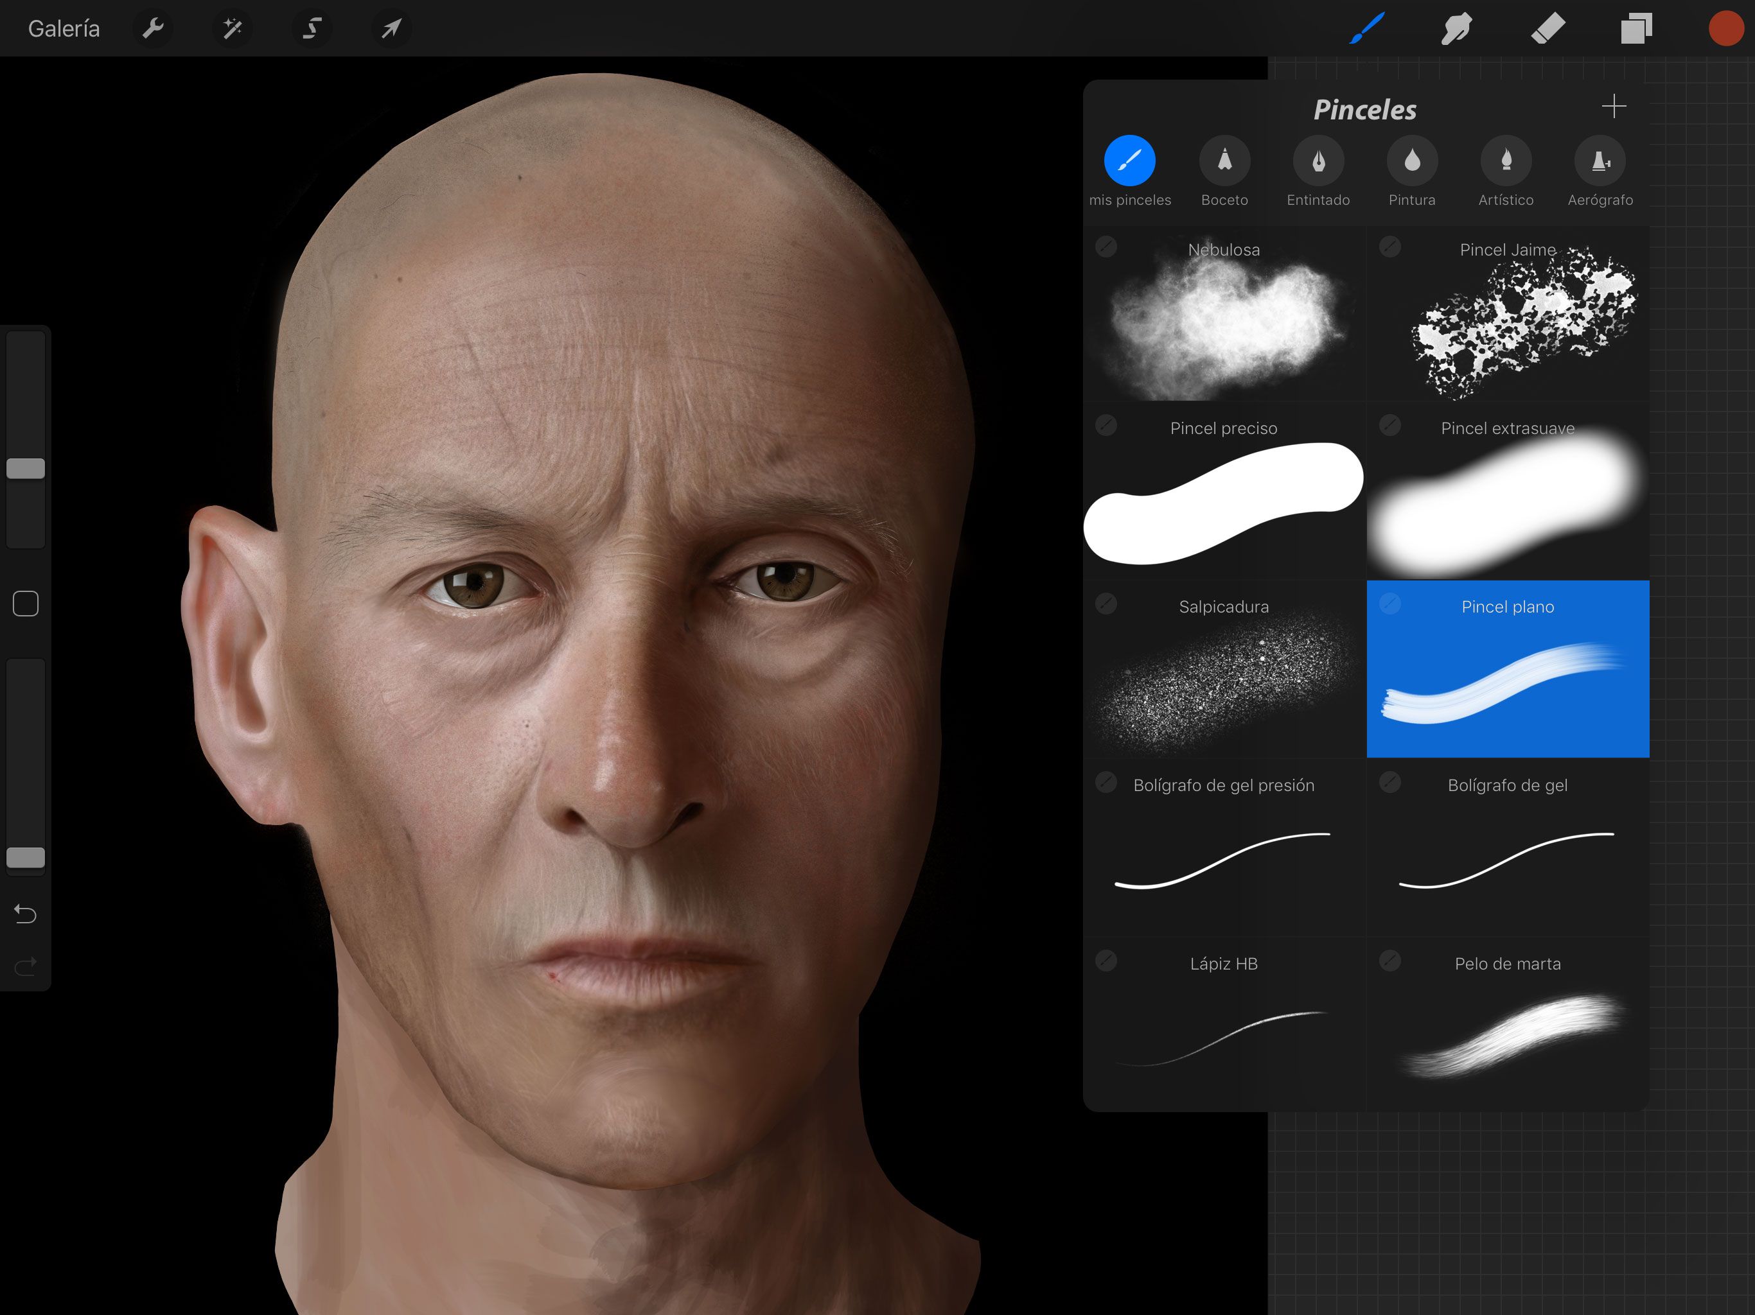Viewport: 1755px width, 1315px height.
Task: Open the Adjustments magic wand menu
Action: click(x=233, y=28)
